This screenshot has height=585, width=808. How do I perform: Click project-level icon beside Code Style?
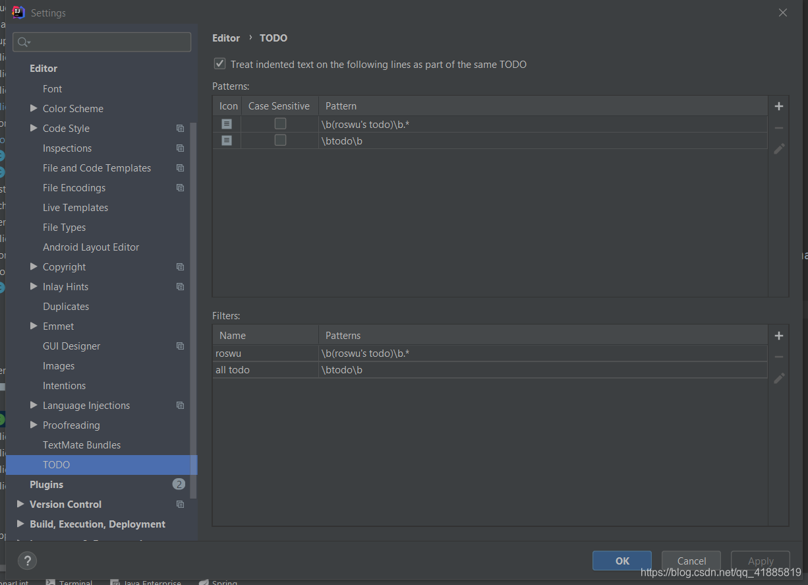point(180,129)
